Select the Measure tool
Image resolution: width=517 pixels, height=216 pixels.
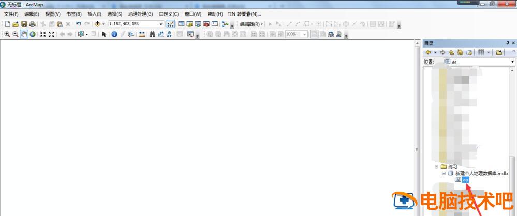(x=142, y=34)
